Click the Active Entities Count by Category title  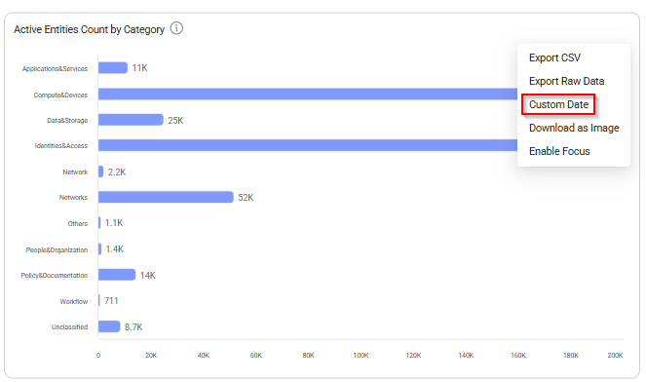pos(89,29)
